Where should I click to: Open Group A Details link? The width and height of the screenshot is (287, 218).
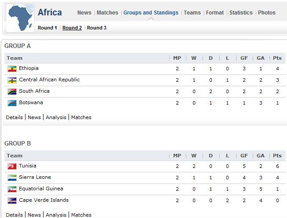tap(14, 117)
